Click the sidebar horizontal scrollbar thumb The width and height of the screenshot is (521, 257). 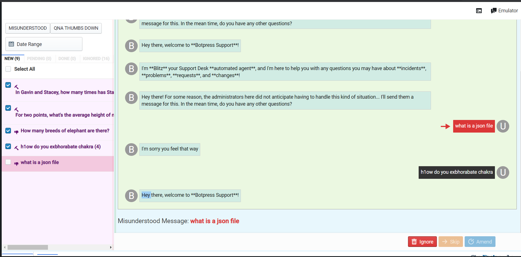click(x=27, y=247)
